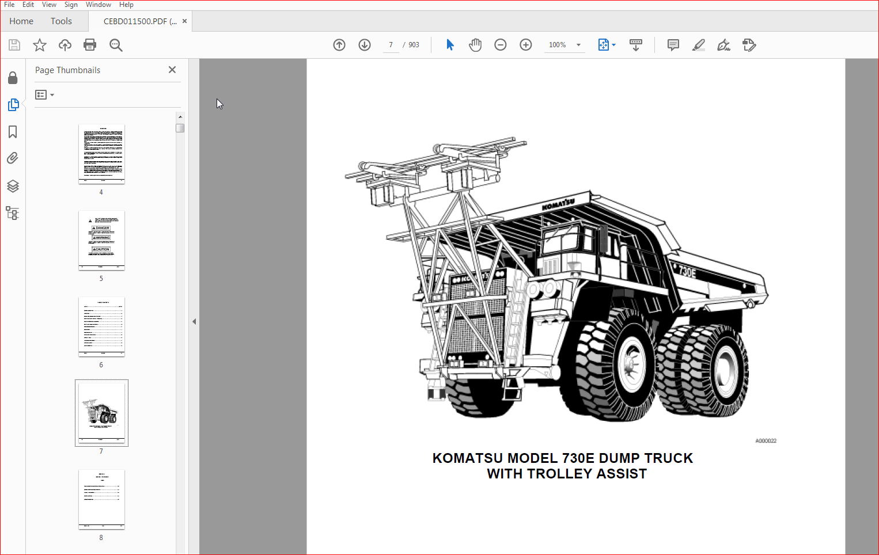Select the arrow selection tool
The height and width of the screenshot is (555, 879).
pos(450,45)
